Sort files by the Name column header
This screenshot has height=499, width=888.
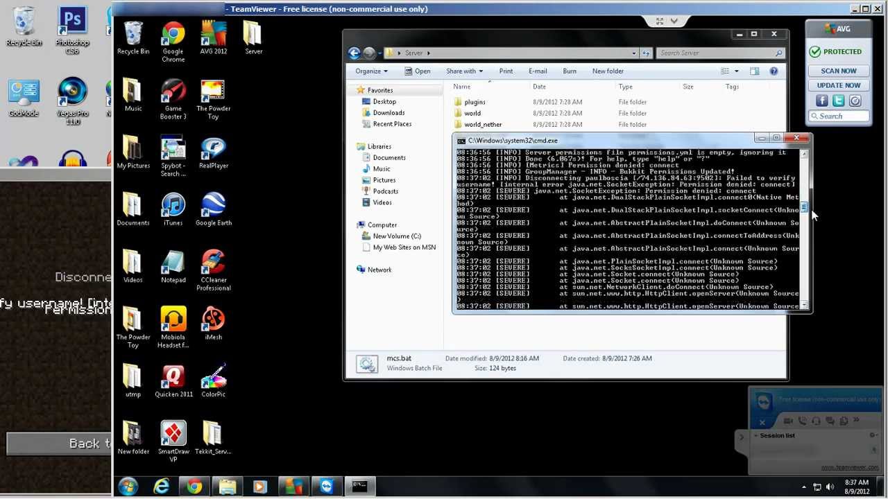[462, 87]
